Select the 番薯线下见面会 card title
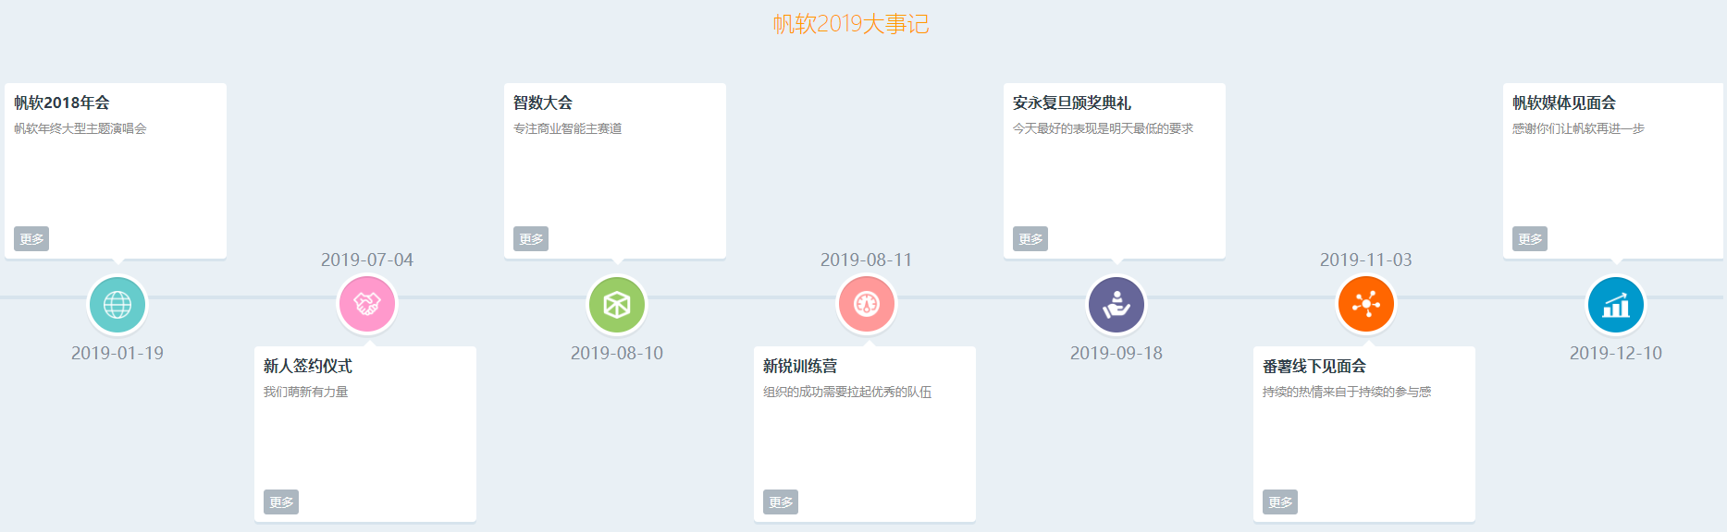This screenshot has width=1727, height=532. 1314,366
